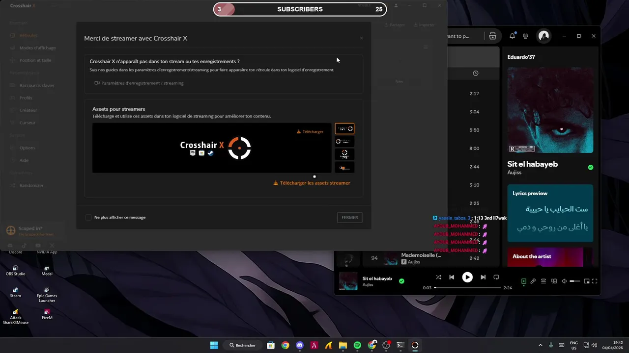Screen dimensions: 629x353
Task: Open Raccourcis clavier in the sidebar
Action: click(x=32, y=85)
